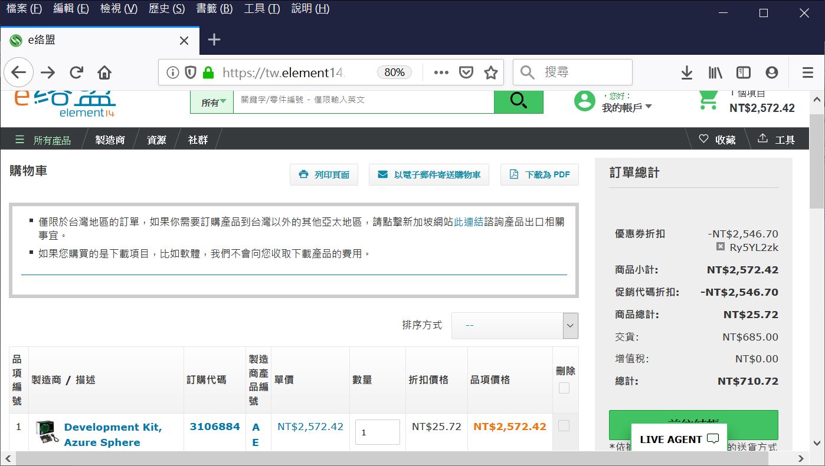Open a new browser tab
825x466 pixels.
[214, 40]
